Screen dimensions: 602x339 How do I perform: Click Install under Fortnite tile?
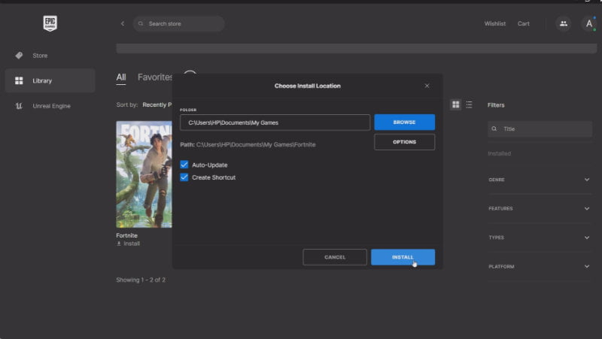click(x=128, y=244)
